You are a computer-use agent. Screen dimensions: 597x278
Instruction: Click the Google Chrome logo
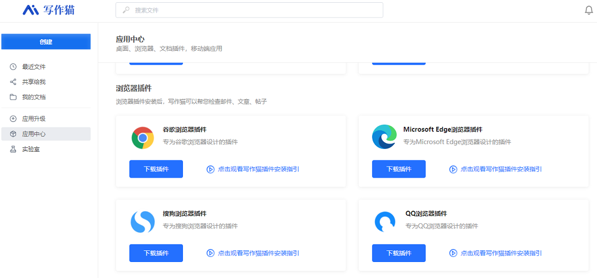click(x=143, y=138)
